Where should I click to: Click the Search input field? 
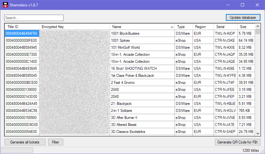[34, 18]
